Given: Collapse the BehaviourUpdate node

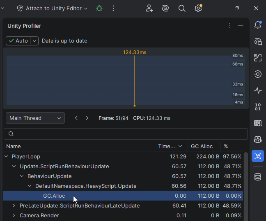Looking at the screenshot, I should coord(22,176).
